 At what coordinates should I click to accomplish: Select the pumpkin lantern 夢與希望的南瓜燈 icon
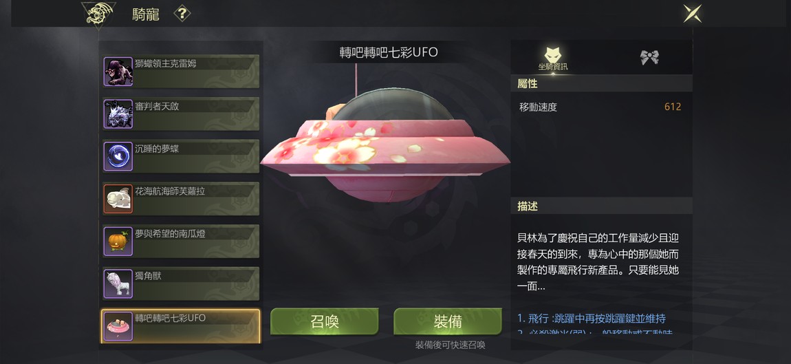click(118, 241)
